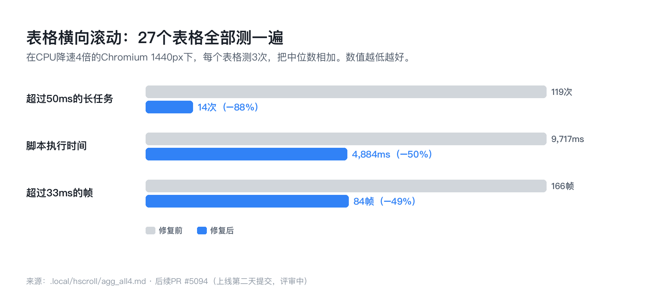652x297 pixels.
Task: Click the 84帧（−49%） value label
Action: point(385,201)
